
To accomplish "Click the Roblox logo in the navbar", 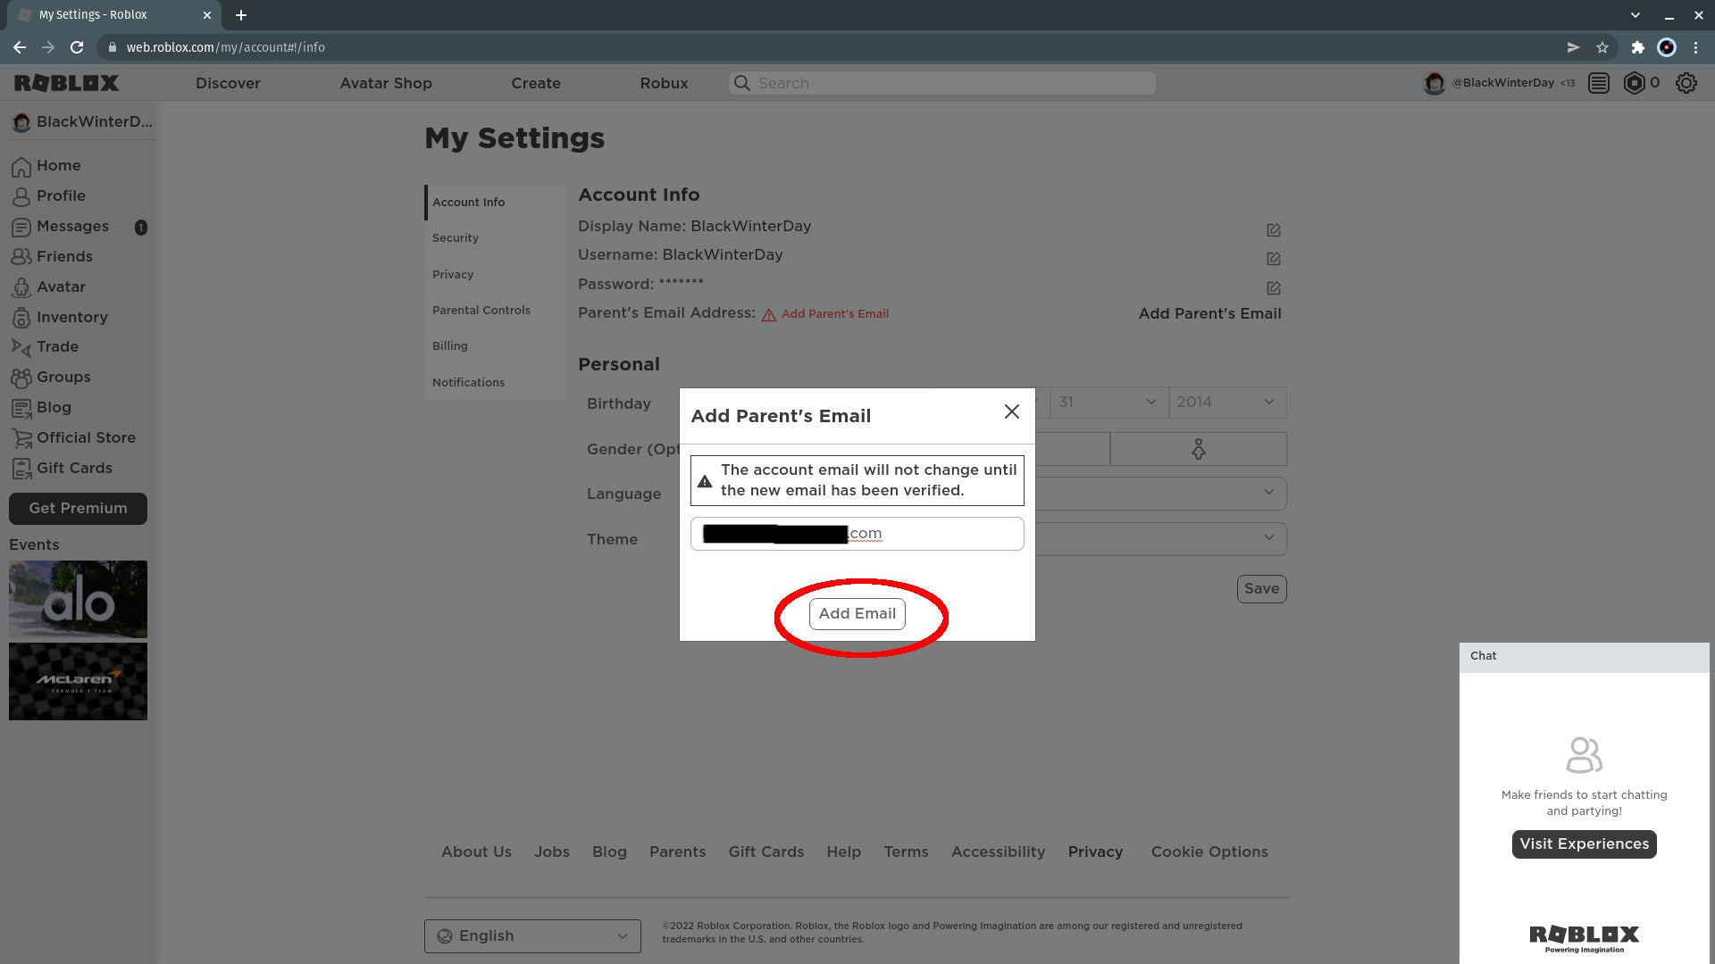I will [x=66, y=83].
